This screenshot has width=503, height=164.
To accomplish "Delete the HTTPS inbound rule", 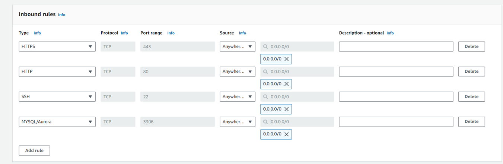I will (471, 47).
